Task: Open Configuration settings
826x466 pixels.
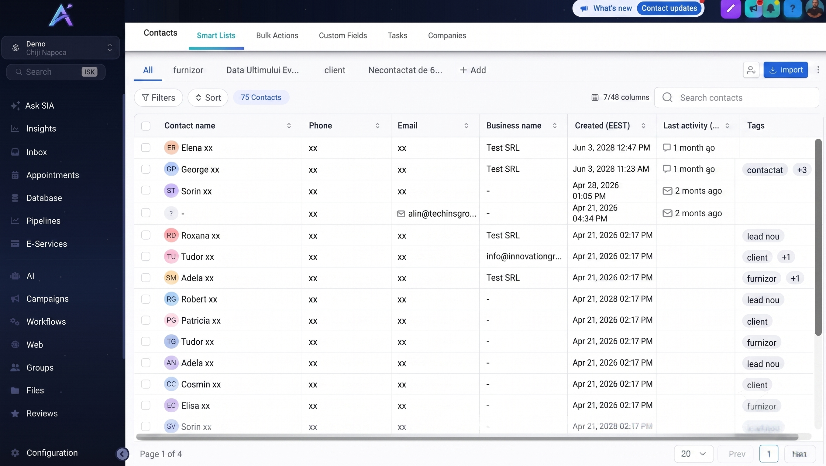Action: (44, 453)
